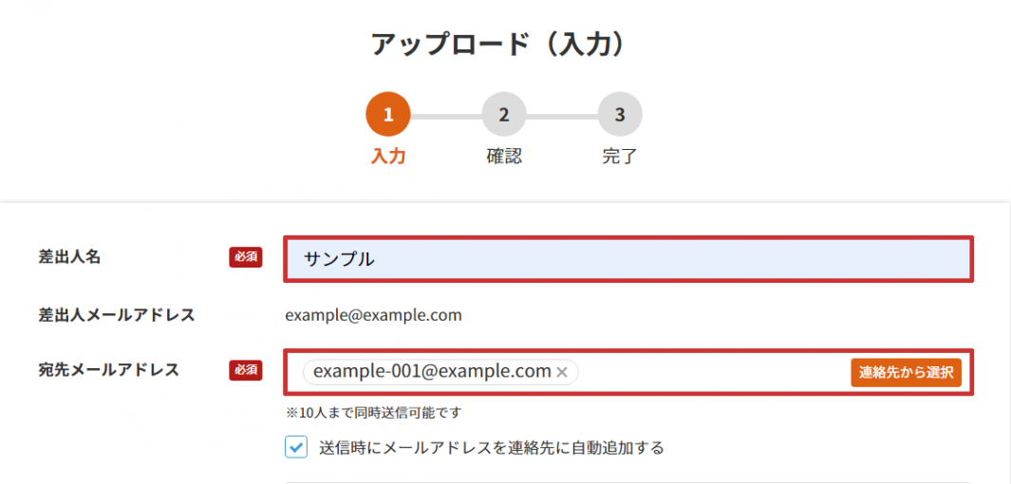Screen dimensions: 1011x484
Task: Click the orange step 1 circle
Action: click(x=387, y=115)
